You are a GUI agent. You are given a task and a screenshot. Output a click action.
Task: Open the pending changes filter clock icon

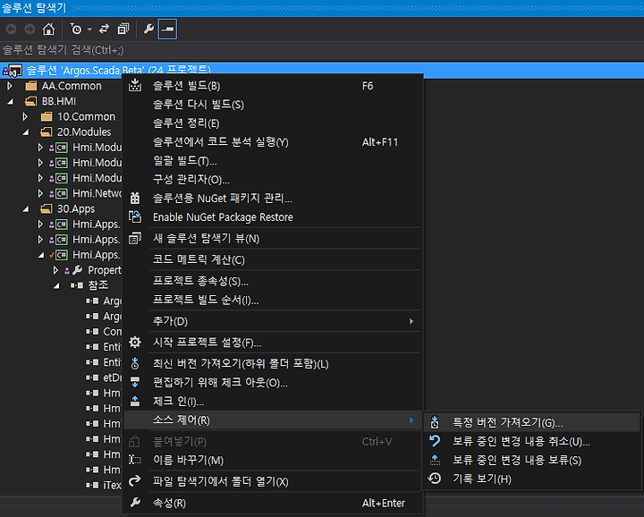(76, 30)
